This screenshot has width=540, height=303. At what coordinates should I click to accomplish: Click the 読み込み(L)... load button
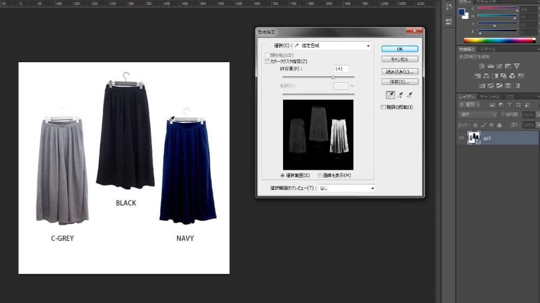point(399,71)
